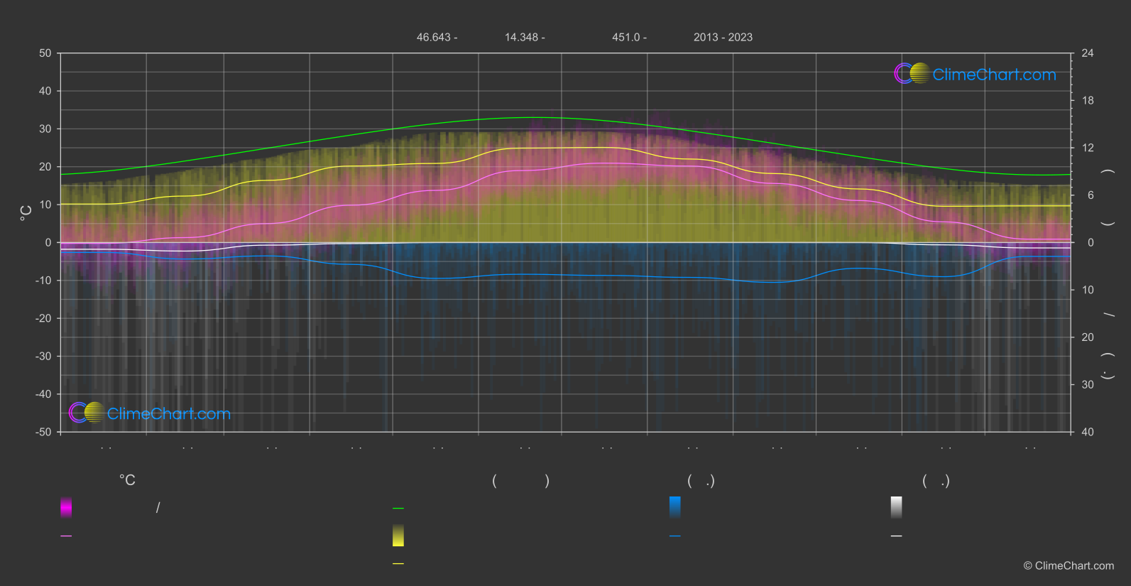Click the blue gradient precipitation bar legend icon

pos(674,507)
